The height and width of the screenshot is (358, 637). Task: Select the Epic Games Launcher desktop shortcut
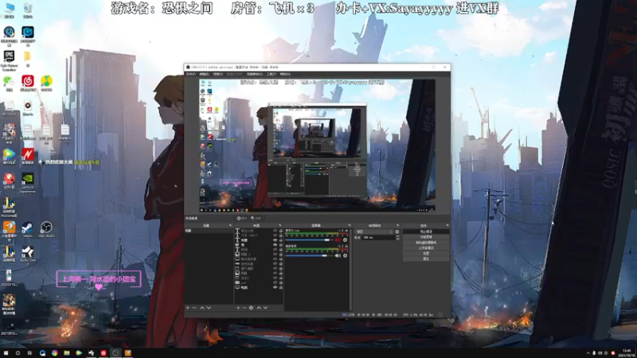[9, 60]
